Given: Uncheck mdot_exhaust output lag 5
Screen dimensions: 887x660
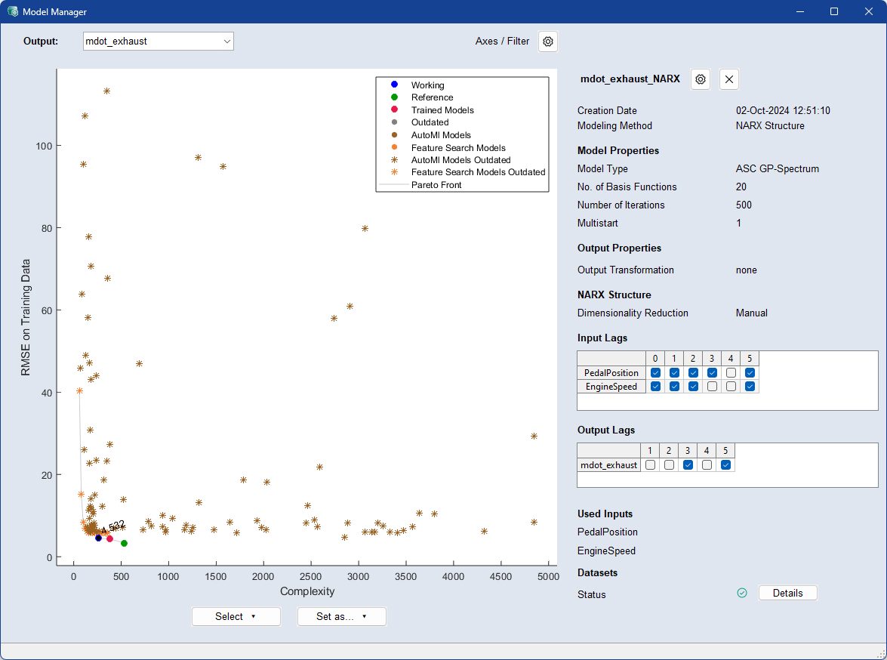Looking at the screenshot, I should [725, 465].
